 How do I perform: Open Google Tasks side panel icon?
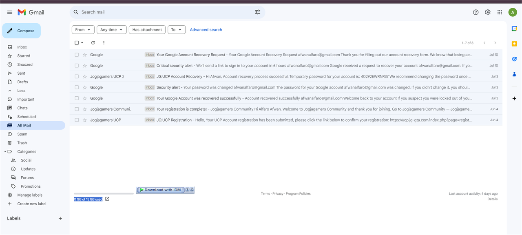pos(514,59)
